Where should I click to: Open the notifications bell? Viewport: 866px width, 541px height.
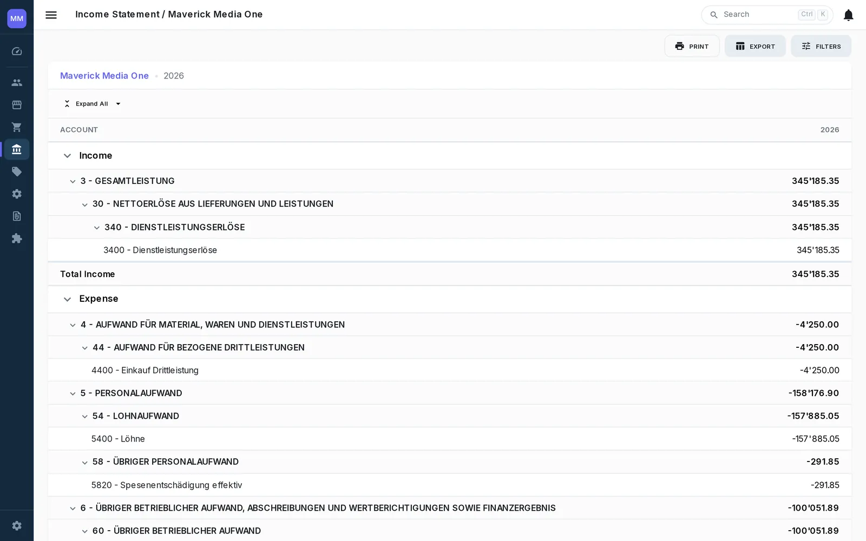pyautogui.click(x=848, y=15)
